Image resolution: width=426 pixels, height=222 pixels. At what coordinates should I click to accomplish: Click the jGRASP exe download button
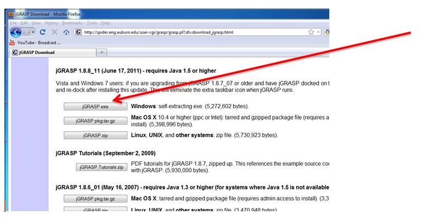coord(96,107)
